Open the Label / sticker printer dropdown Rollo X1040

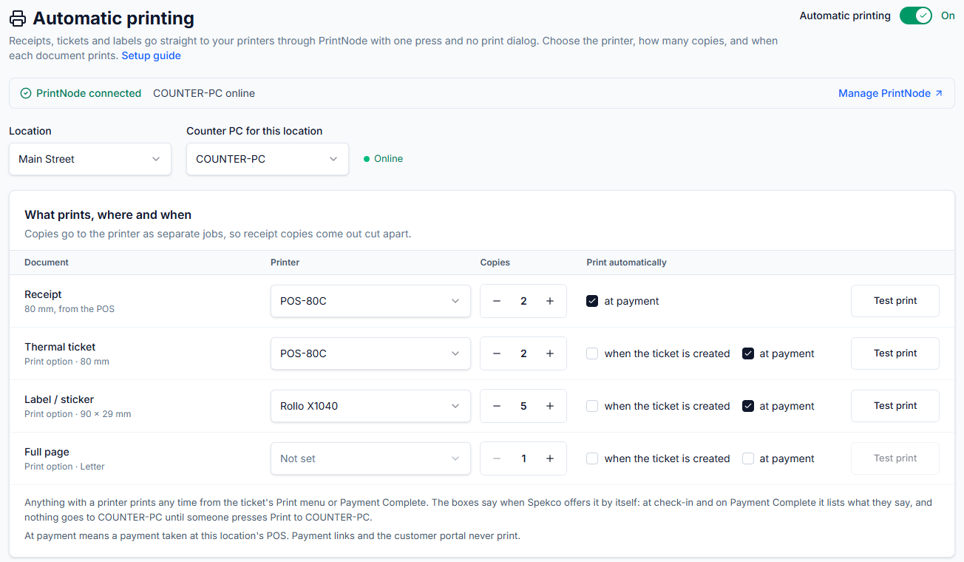[x=370, y=406]
